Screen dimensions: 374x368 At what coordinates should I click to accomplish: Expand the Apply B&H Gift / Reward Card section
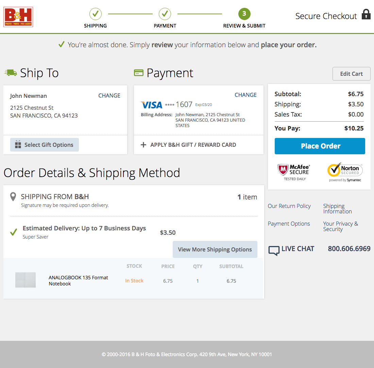tap(192, 145)
